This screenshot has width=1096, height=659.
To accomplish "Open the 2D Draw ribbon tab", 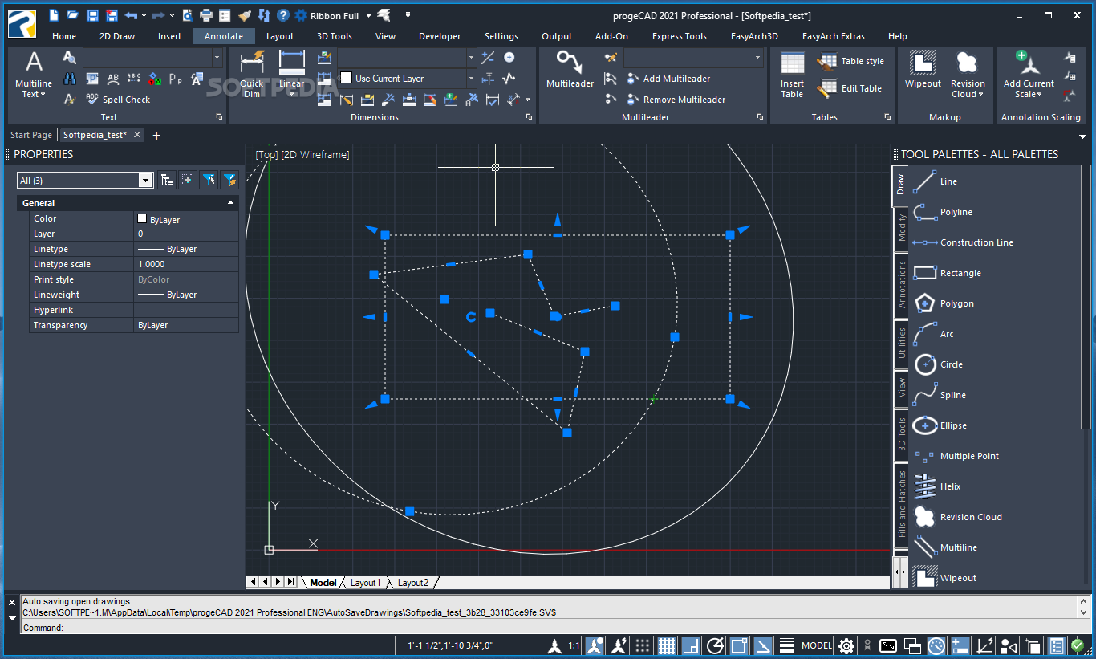I will [117, 36].
